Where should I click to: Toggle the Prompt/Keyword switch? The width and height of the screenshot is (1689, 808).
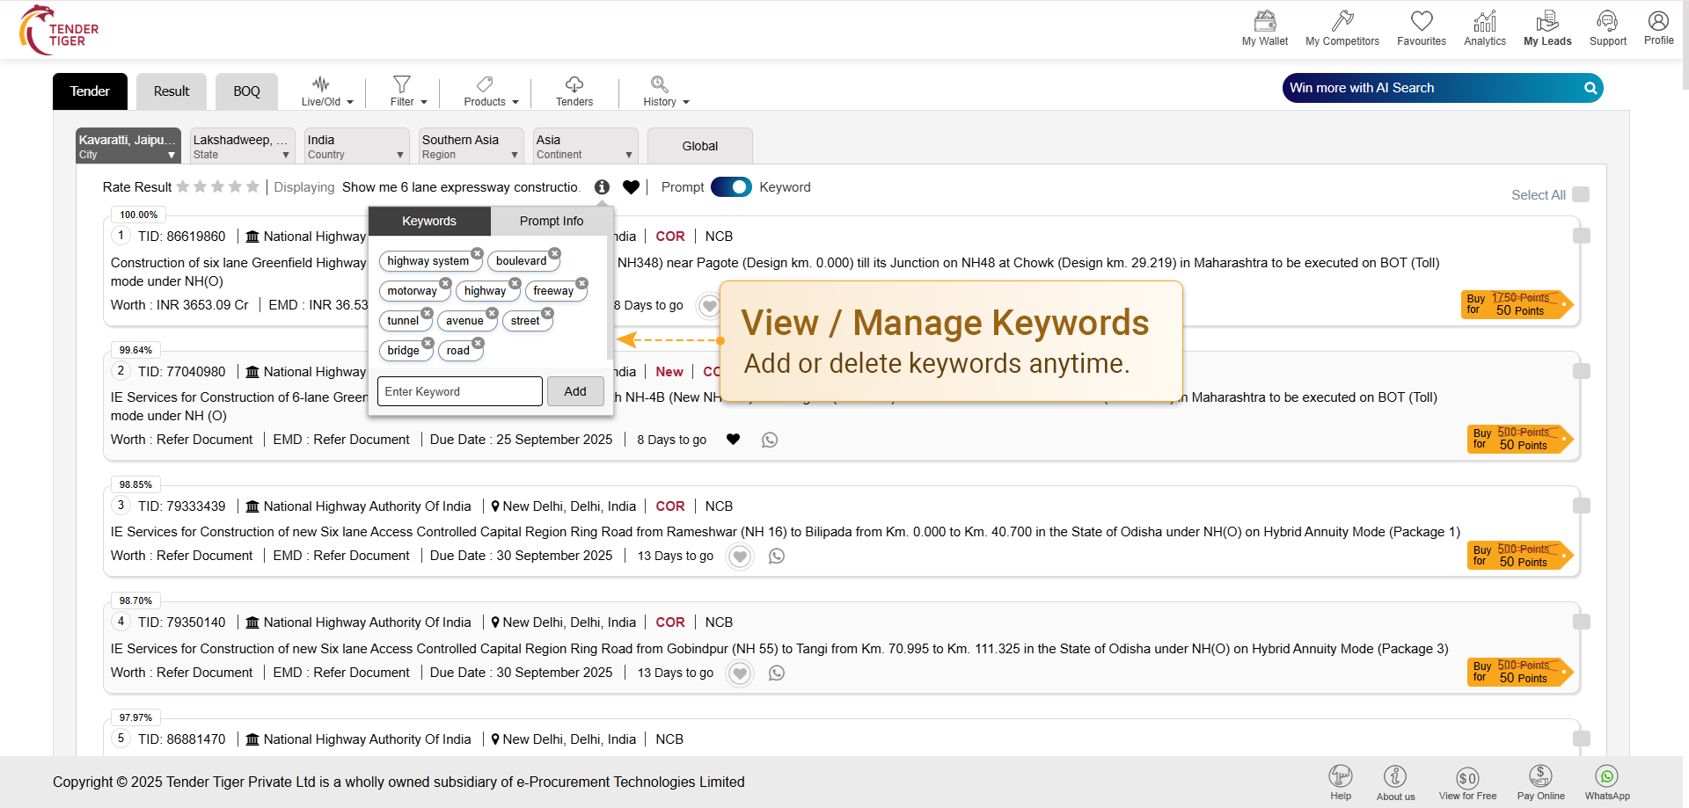[731, 187]
